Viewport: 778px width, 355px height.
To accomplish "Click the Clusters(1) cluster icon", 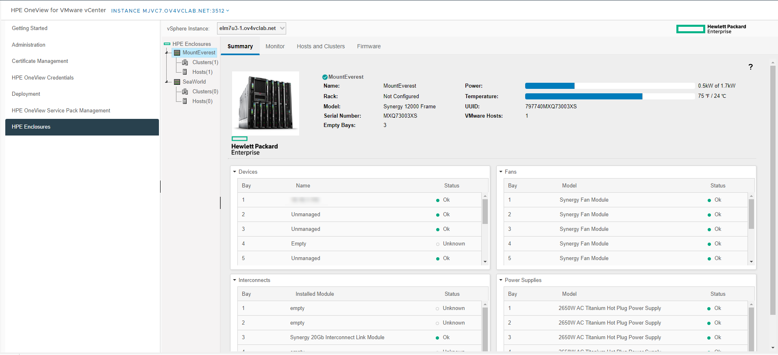I will pos(185,62).
